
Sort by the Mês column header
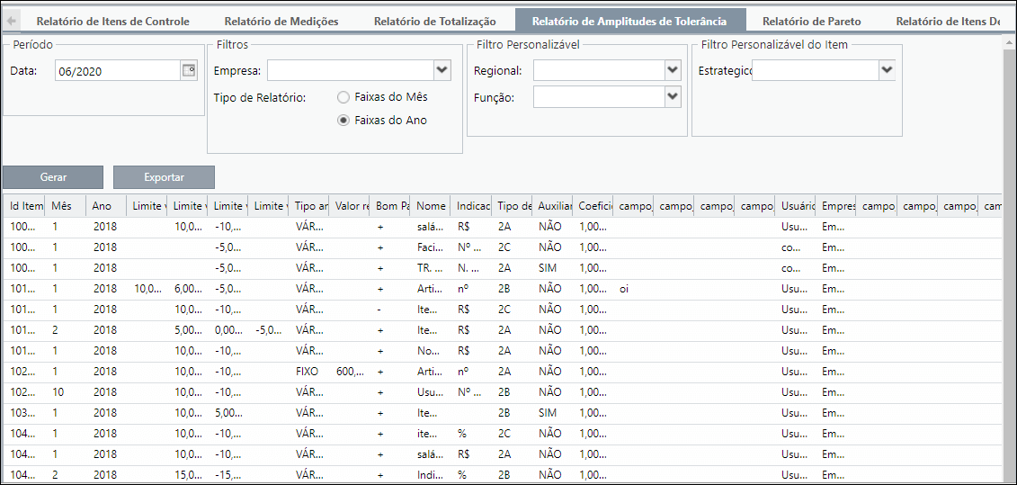(x=65, y=206)
